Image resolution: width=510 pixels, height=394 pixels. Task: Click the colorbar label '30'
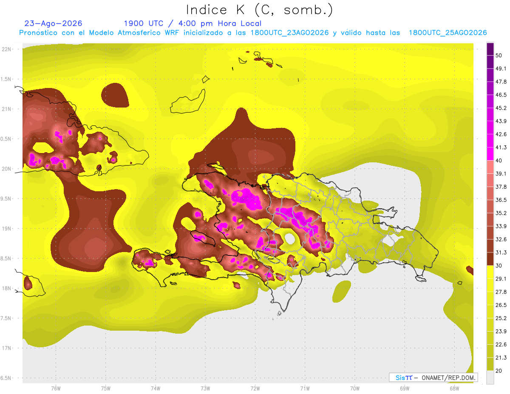coord(499,266)
